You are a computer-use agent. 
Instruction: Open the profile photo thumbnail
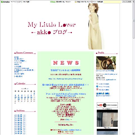pos(106,63)
